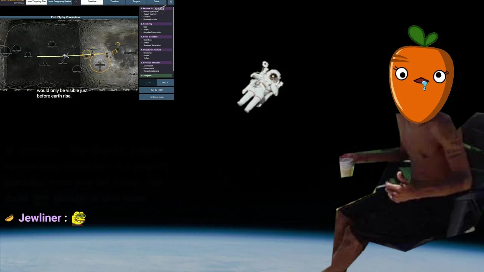Click the Tsiolkovskiy Crater marker
The image size is (484, 272).
click(45, 64)
